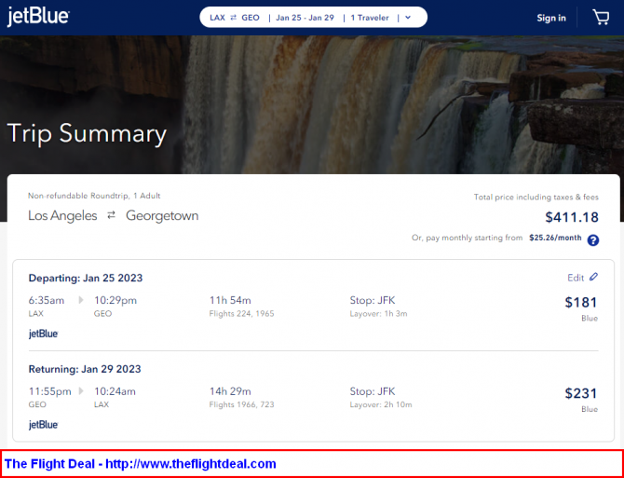The width and height of the screenshot is (624, 478).
Task: Click the LAX to GEO swap arrows in search bar
Action: pyautogui.click(x=234, y=18)
